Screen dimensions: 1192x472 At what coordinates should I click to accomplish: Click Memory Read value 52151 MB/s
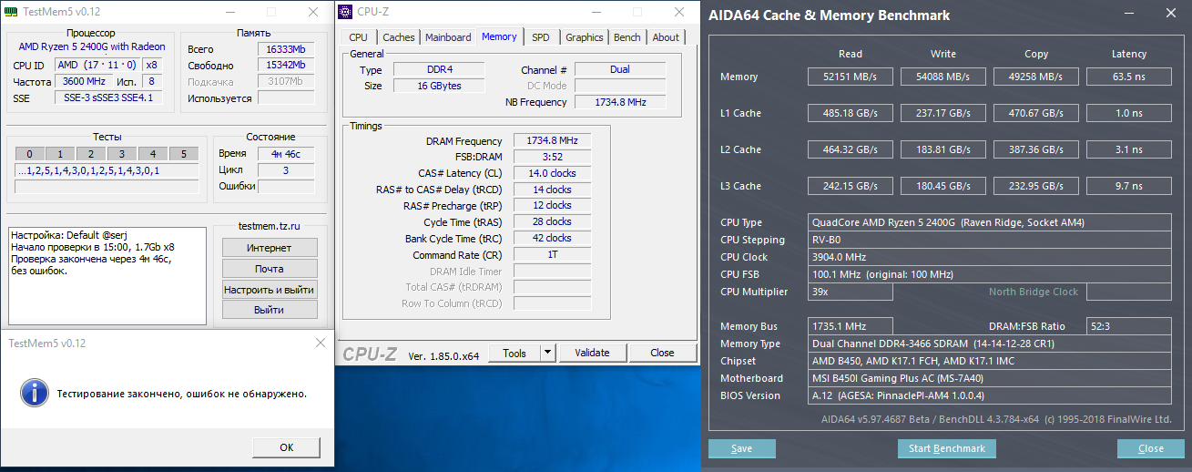(x=850, y=77)
